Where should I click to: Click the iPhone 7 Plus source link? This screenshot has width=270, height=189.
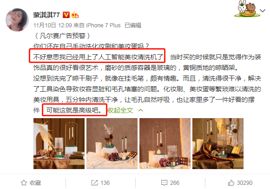point(103,25)
